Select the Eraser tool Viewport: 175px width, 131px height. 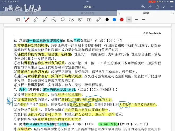pyautogui.click(x=36, y=20)
